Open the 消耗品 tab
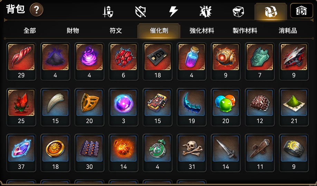 pyautogui.click(x=288, y=31)
